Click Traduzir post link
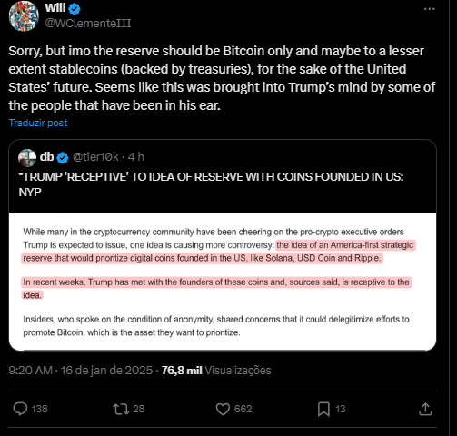Image resolution: width=457 pixels, height=436 pixels. (x=38, y=123)
